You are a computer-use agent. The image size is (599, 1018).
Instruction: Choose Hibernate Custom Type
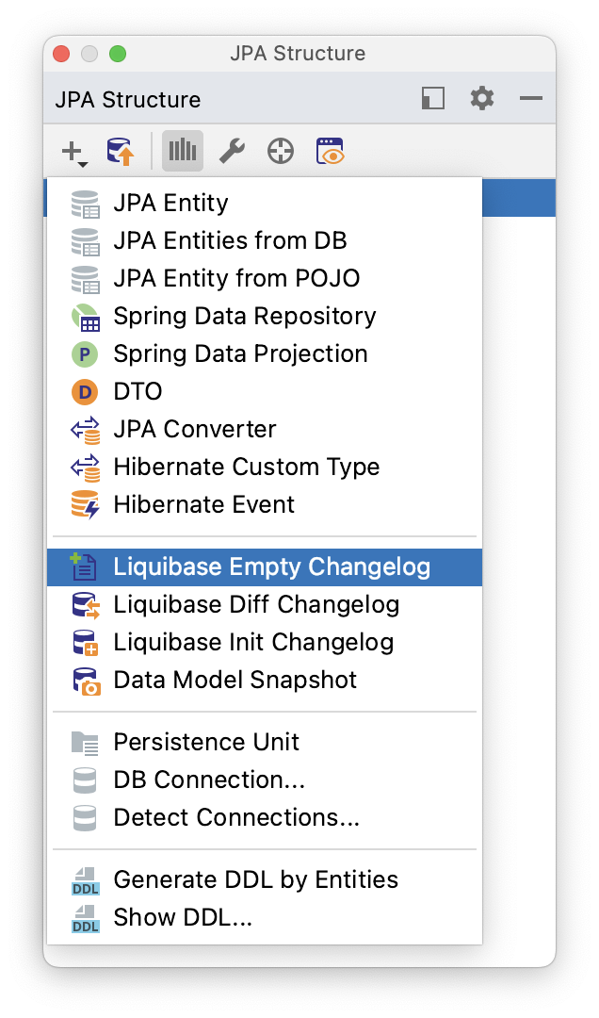click(265, 467)
